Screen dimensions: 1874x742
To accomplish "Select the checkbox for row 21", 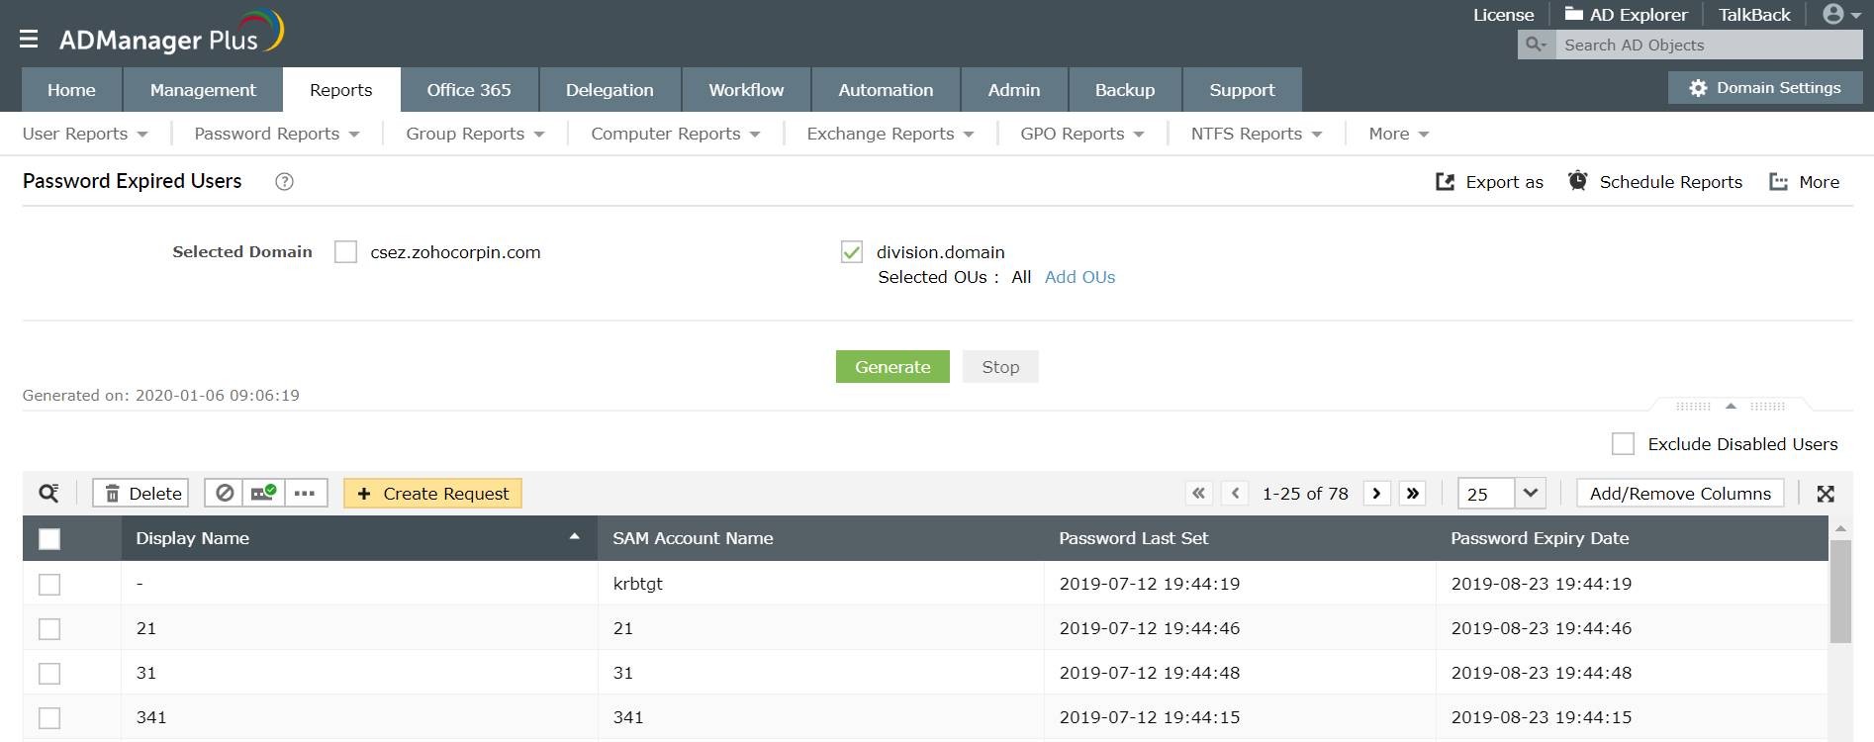I will click(x=49, y=628).
